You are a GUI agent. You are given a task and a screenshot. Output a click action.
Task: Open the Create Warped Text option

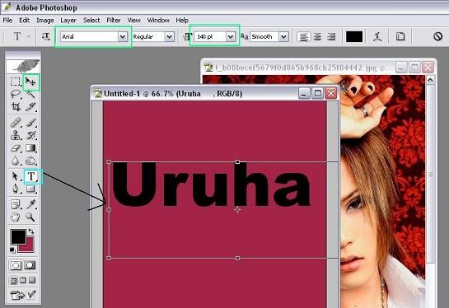[x=377, y=36]
